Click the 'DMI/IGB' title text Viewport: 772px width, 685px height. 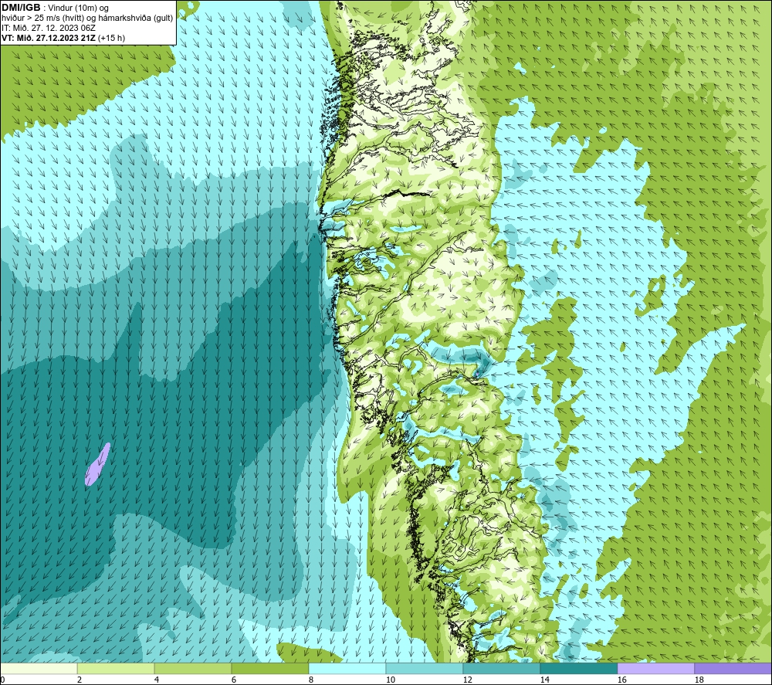coord(21,8)
